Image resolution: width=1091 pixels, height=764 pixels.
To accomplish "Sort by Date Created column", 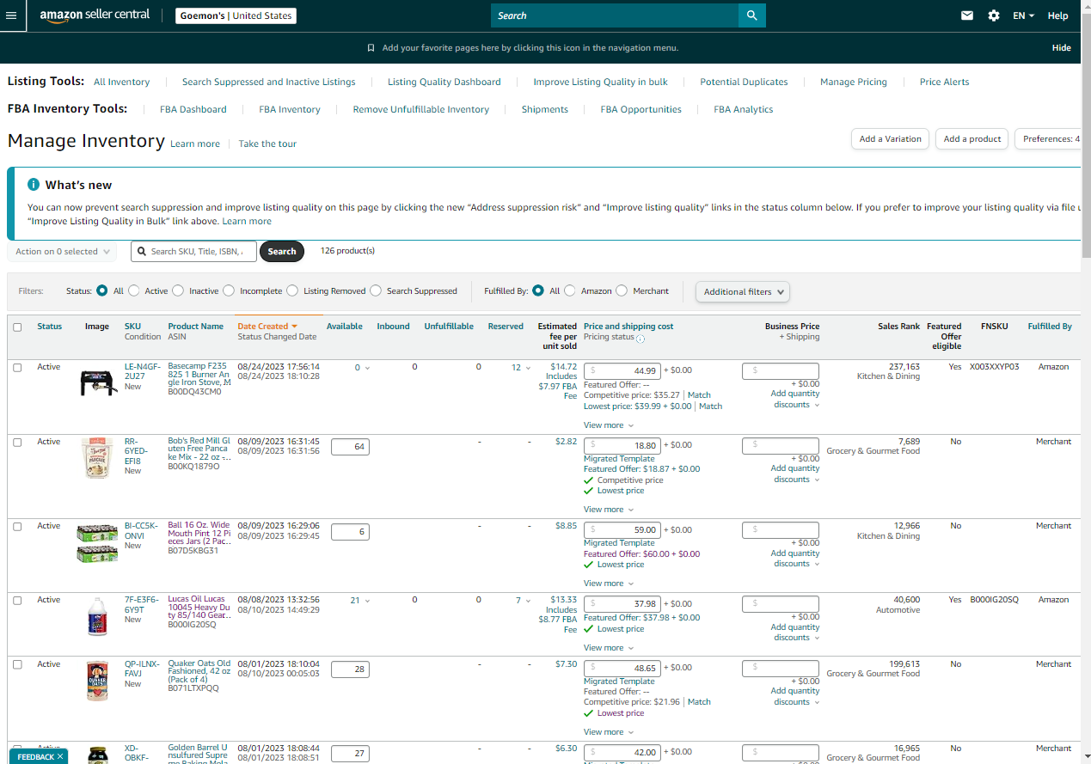I will coord(267,327).
